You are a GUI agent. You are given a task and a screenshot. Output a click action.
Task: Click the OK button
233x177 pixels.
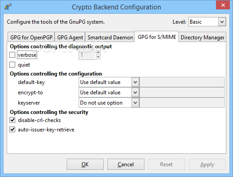85,164
